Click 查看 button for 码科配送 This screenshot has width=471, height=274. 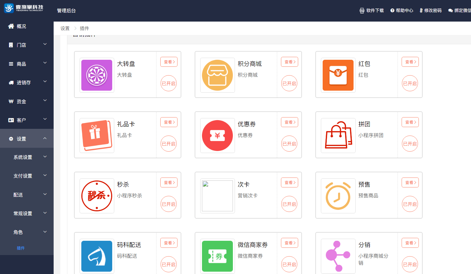point(169,243)
